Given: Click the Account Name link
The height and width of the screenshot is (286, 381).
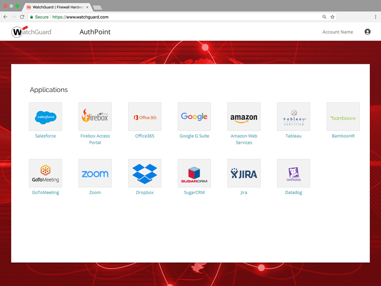Looking at the screenshot, I should (338, 32).
